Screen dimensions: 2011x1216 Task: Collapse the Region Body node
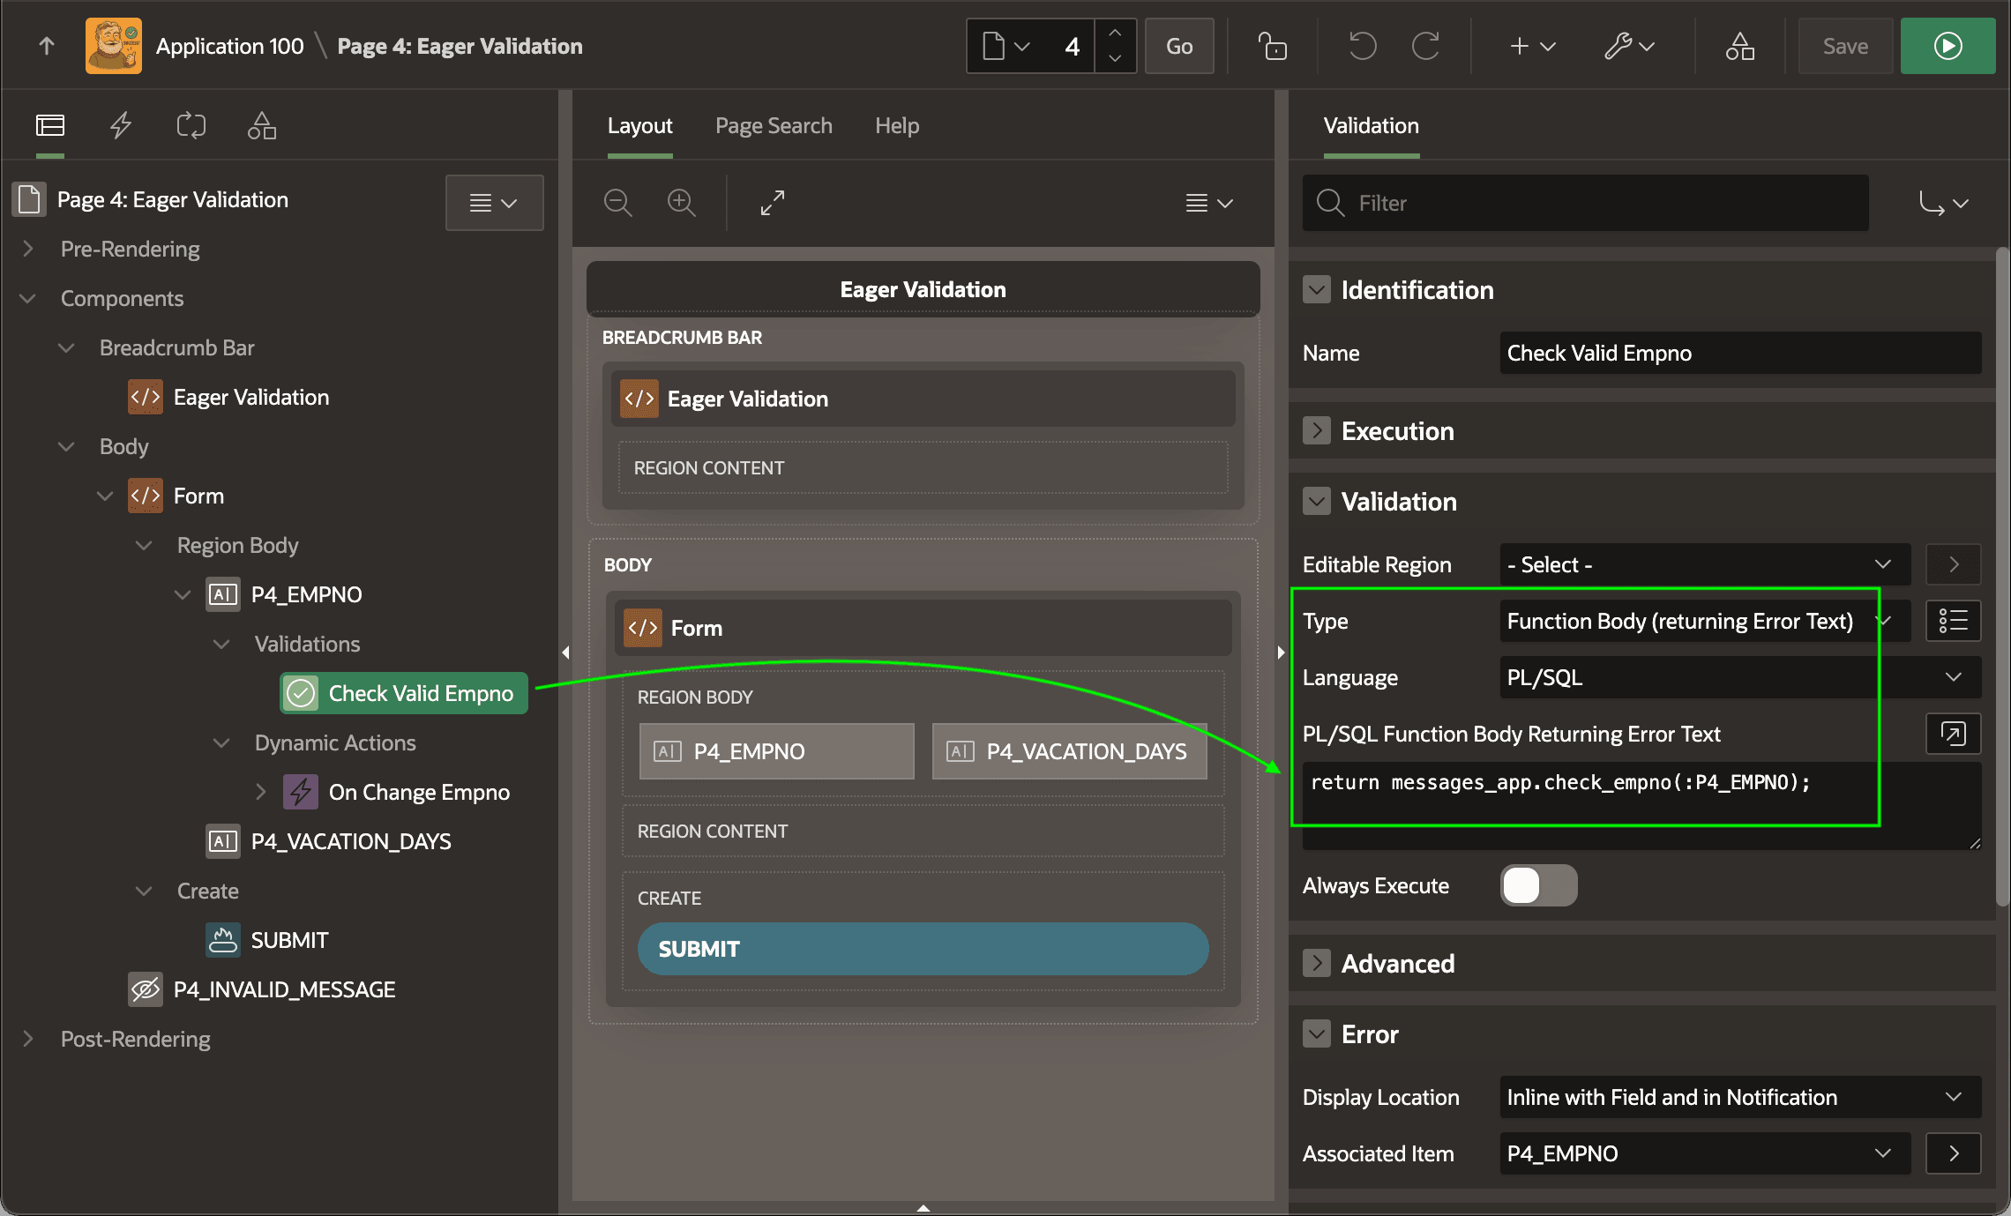pos(144,545)
